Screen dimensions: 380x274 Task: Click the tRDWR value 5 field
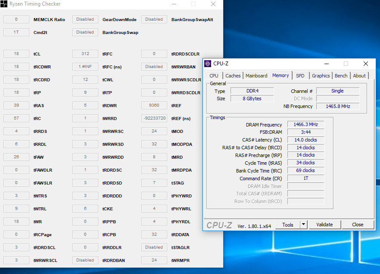[85, 105]
